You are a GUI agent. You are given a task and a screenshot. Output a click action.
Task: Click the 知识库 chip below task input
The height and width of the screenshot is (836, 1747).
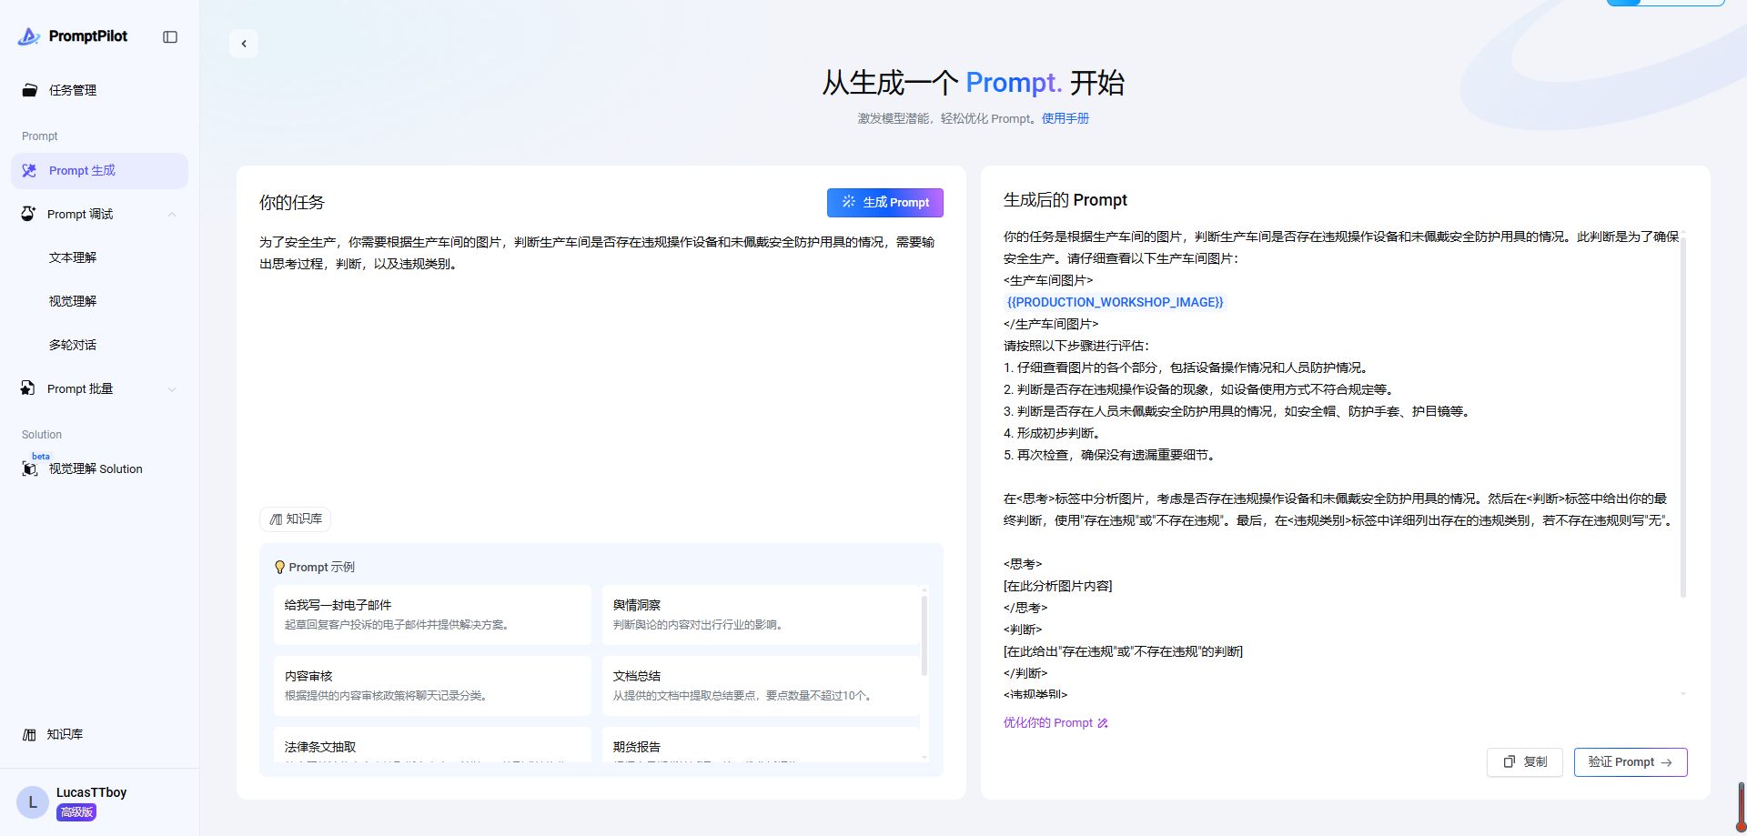[x=296, y=519]
